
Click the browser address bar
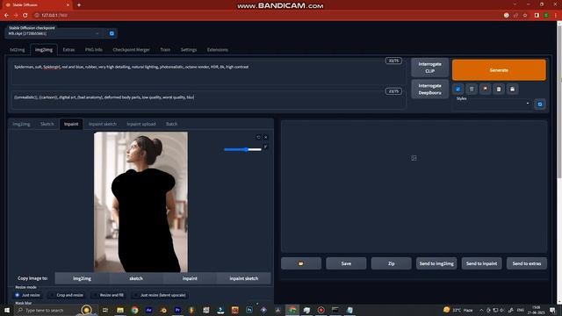(265, 16)
